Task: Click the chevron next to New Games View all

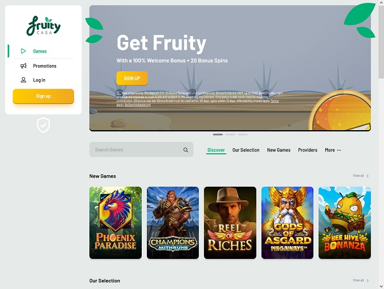Action: coord(368,176)
